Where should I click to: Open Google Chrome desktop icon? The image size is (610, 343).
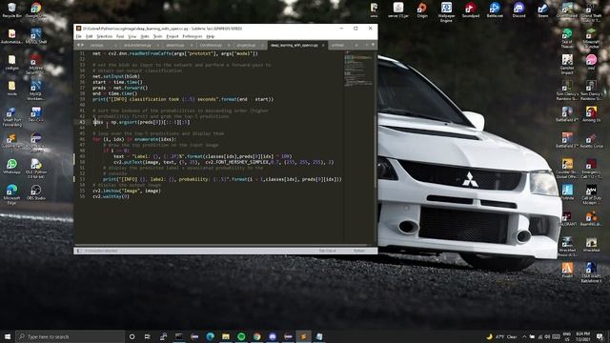tap(36, 10)
